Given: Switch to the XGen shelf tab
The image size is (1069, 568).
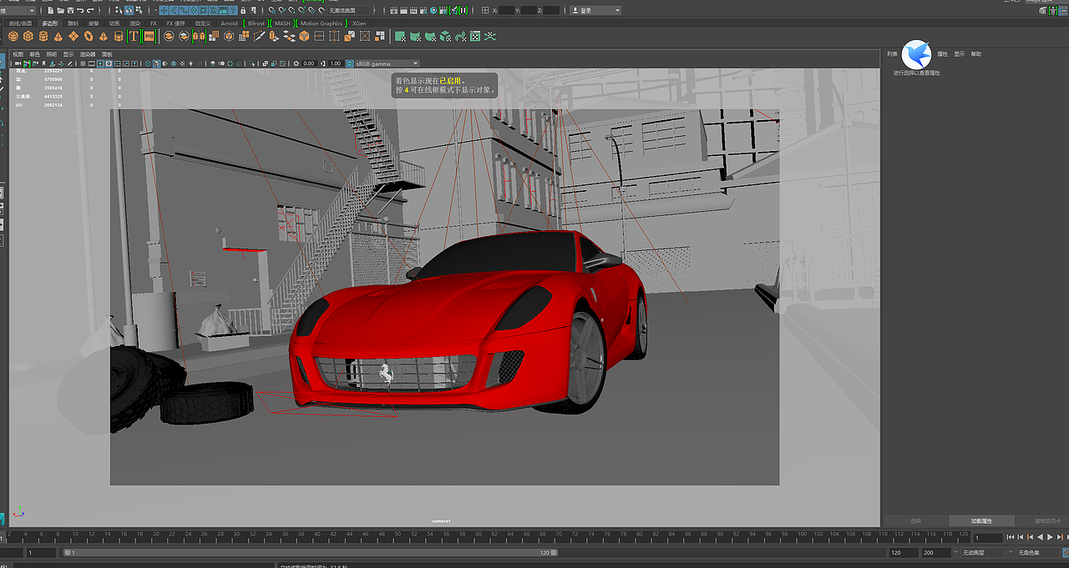Looking at the screenshot, I should pyautogui.click(x=359, y=23).
